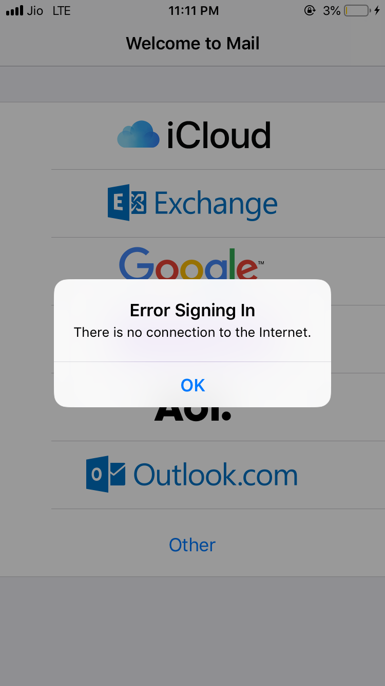Tap the Error Signing In heading
This screenshot has width=385, height=686.
tap(192, 310)
